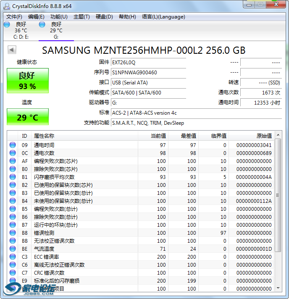Click the 29 °C temperature button
289x299 pixels.
point(28,117)
